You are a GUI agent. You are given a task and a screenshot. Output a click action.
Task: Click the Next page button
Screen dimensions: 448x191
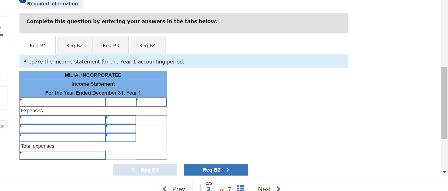264,188
